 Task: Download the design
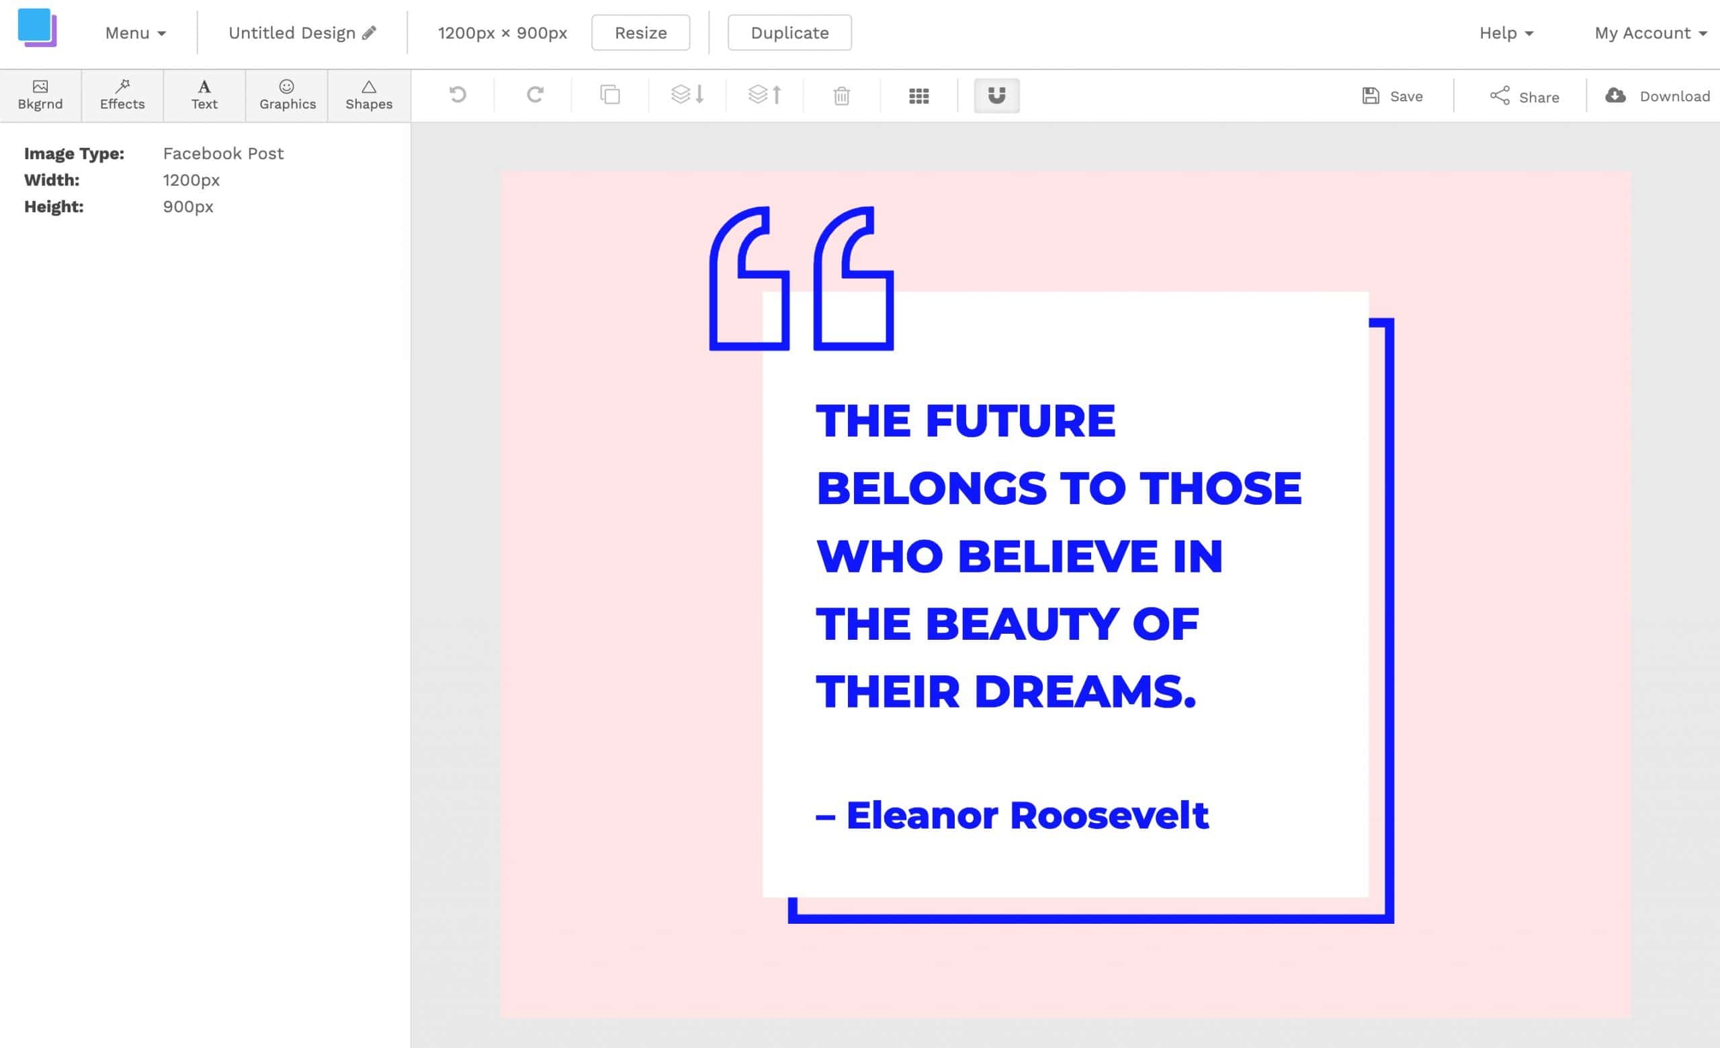point(1657,96)
